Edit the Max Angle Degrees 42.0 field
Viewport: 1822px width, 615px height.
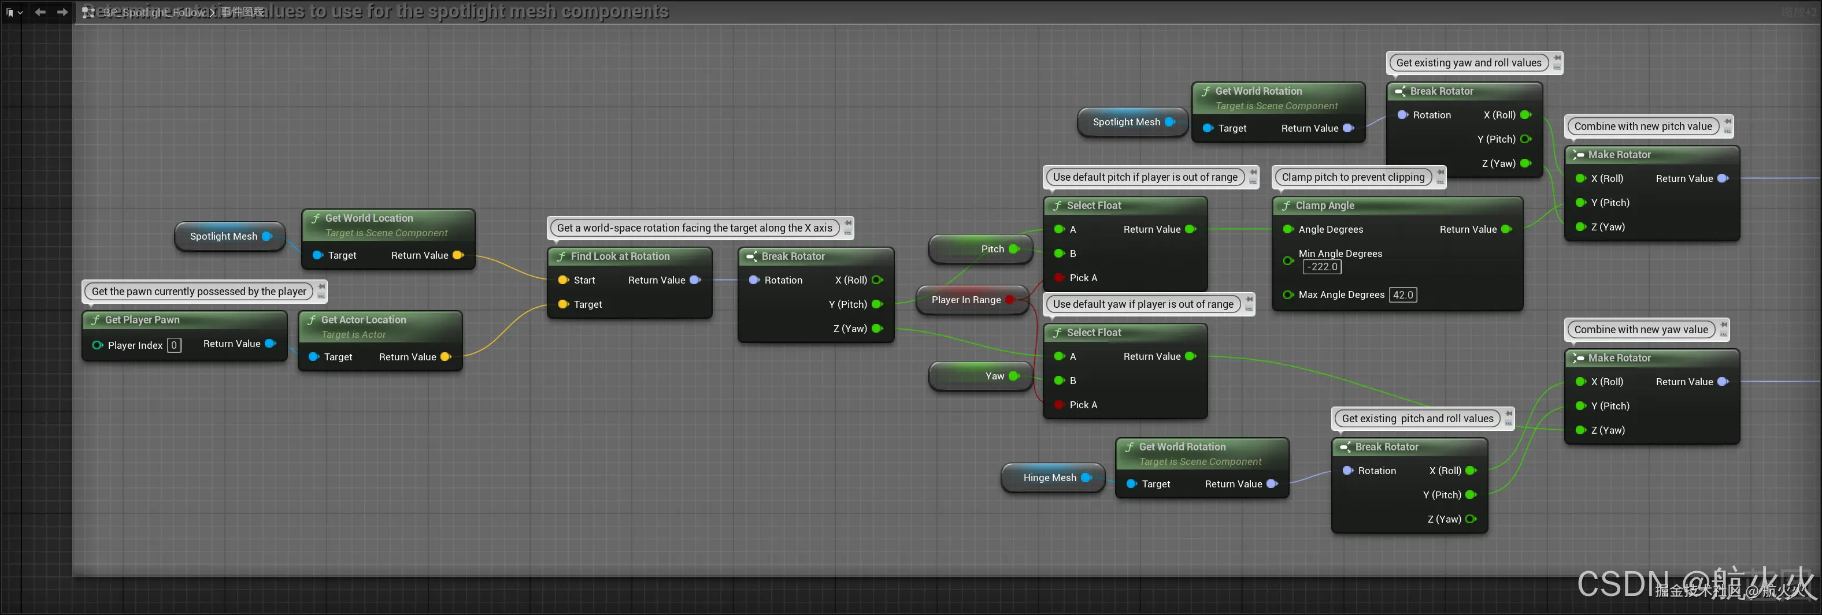[1403, 296]
